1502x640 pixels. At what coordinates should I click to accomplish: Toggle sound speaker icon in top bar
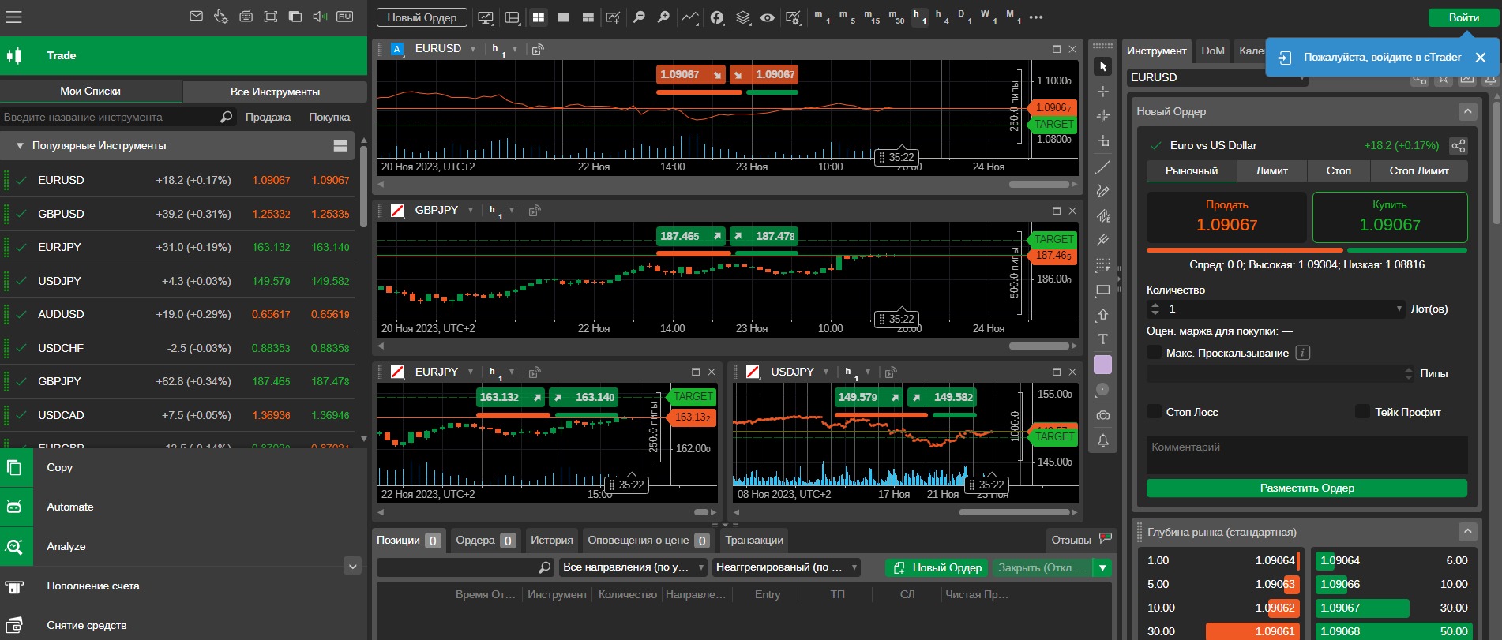click(320, 16)
